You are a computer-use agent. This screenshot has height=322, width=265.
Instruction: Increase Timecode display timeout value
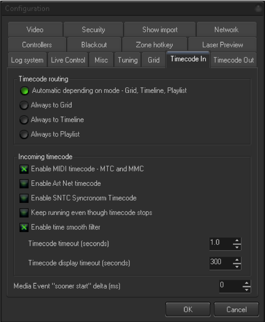point(237,260)
